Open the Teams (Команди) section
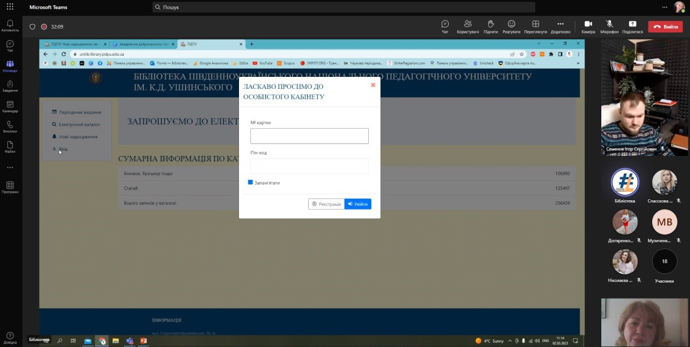This screenshot has width=690, height=347. point(10,66)
